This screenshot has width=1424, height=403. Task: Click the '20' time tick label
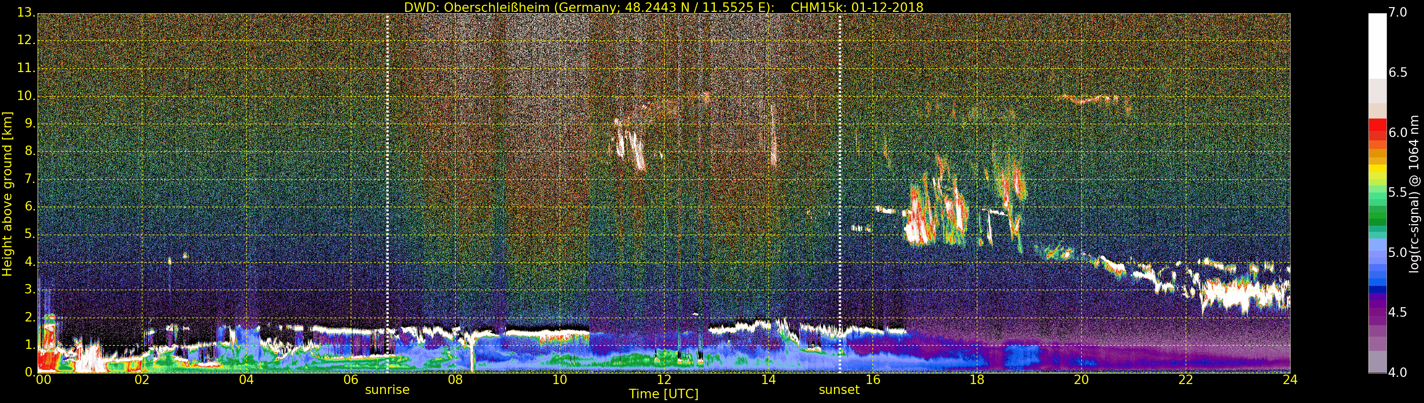(1082, 380)
